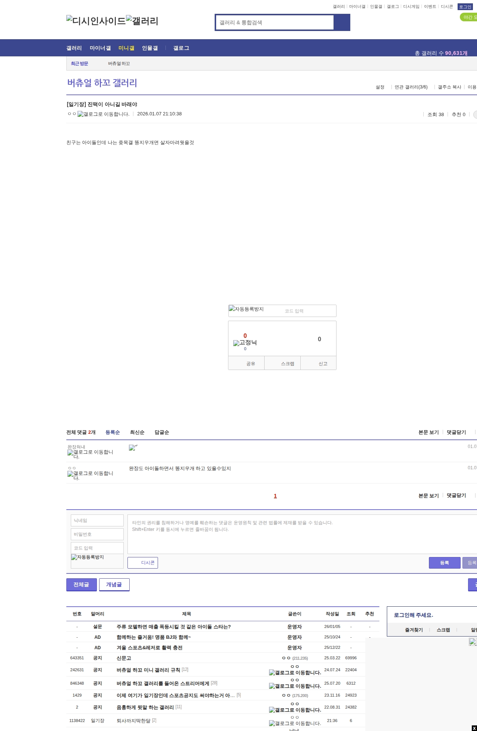Click the 디시인사이드 logo image
The image size is (477, 731).
(96, 21)
